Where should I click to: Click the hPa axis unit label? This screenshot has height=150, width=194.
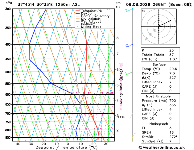tap(9, 3)
